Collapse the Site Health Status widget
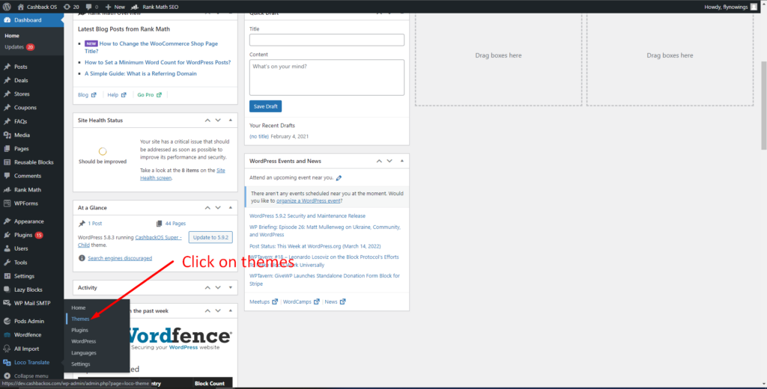The height and width of the screenshot is (389, 767). tap(231, 120)
